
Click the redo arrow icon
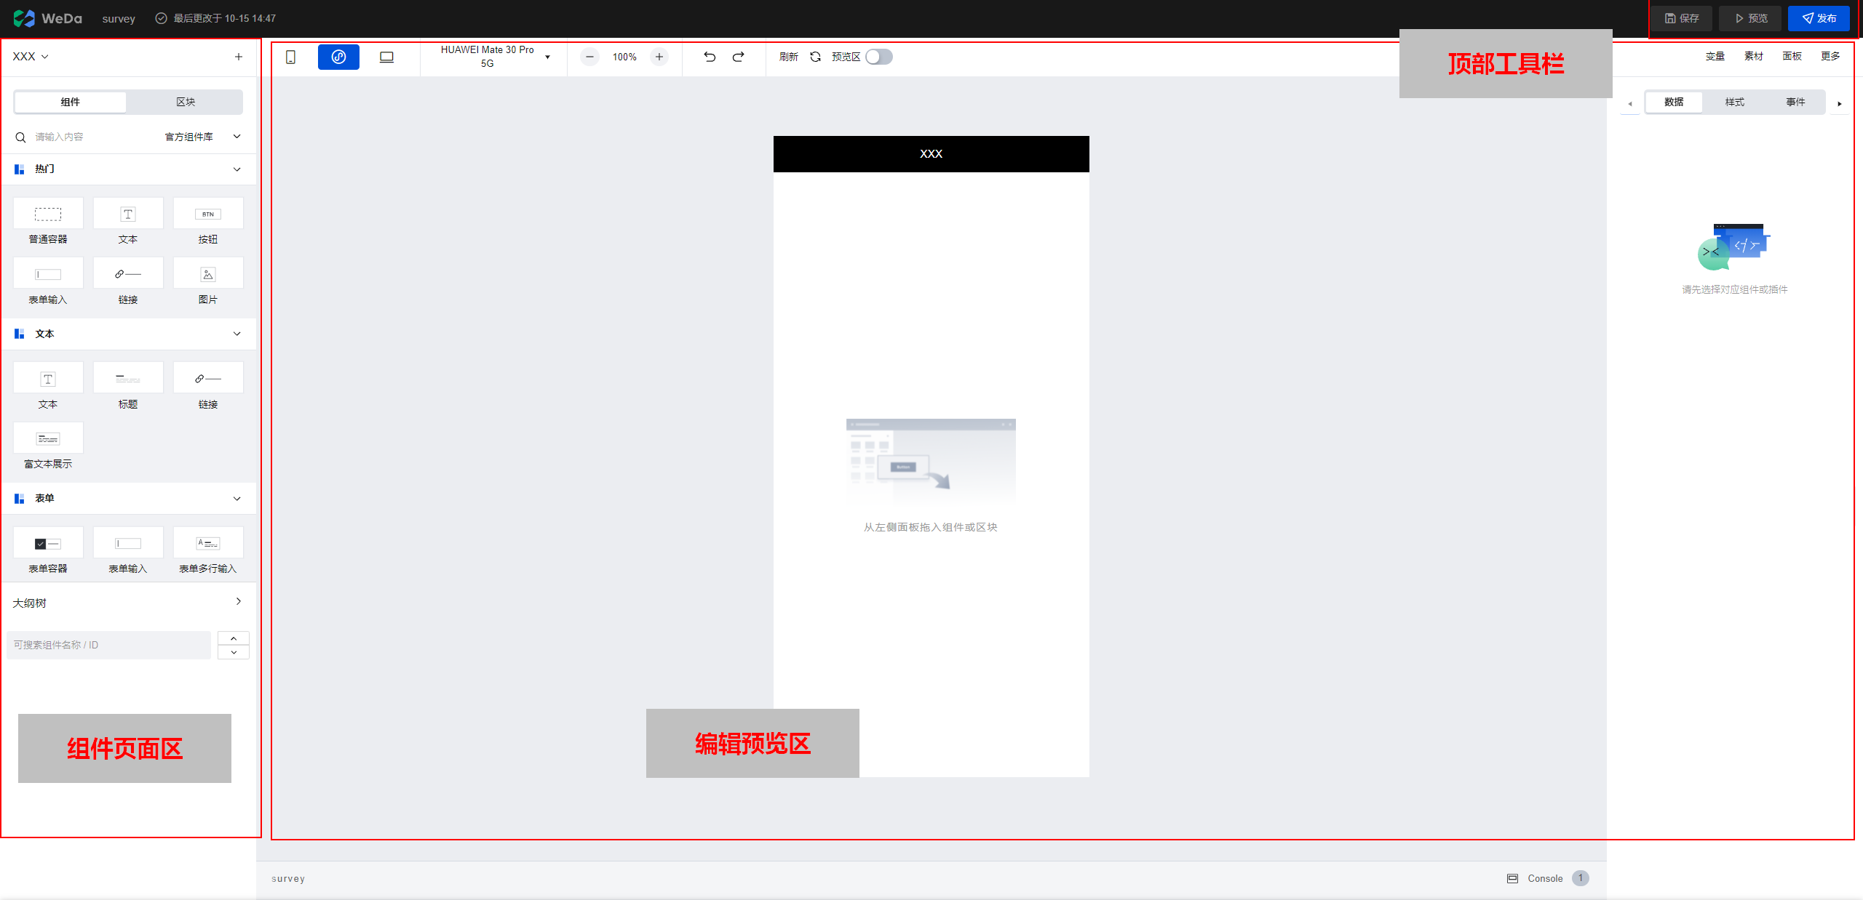(738, 57)
